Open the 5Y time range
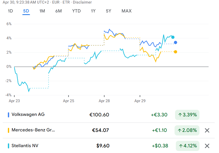This screenshot has height=153, width=219. (108, 11)
